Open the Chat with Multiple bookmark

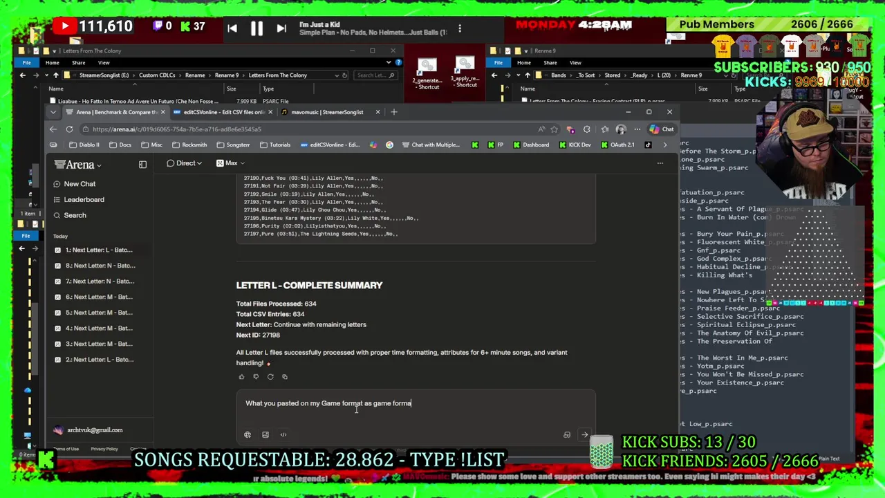coord(430,145)
